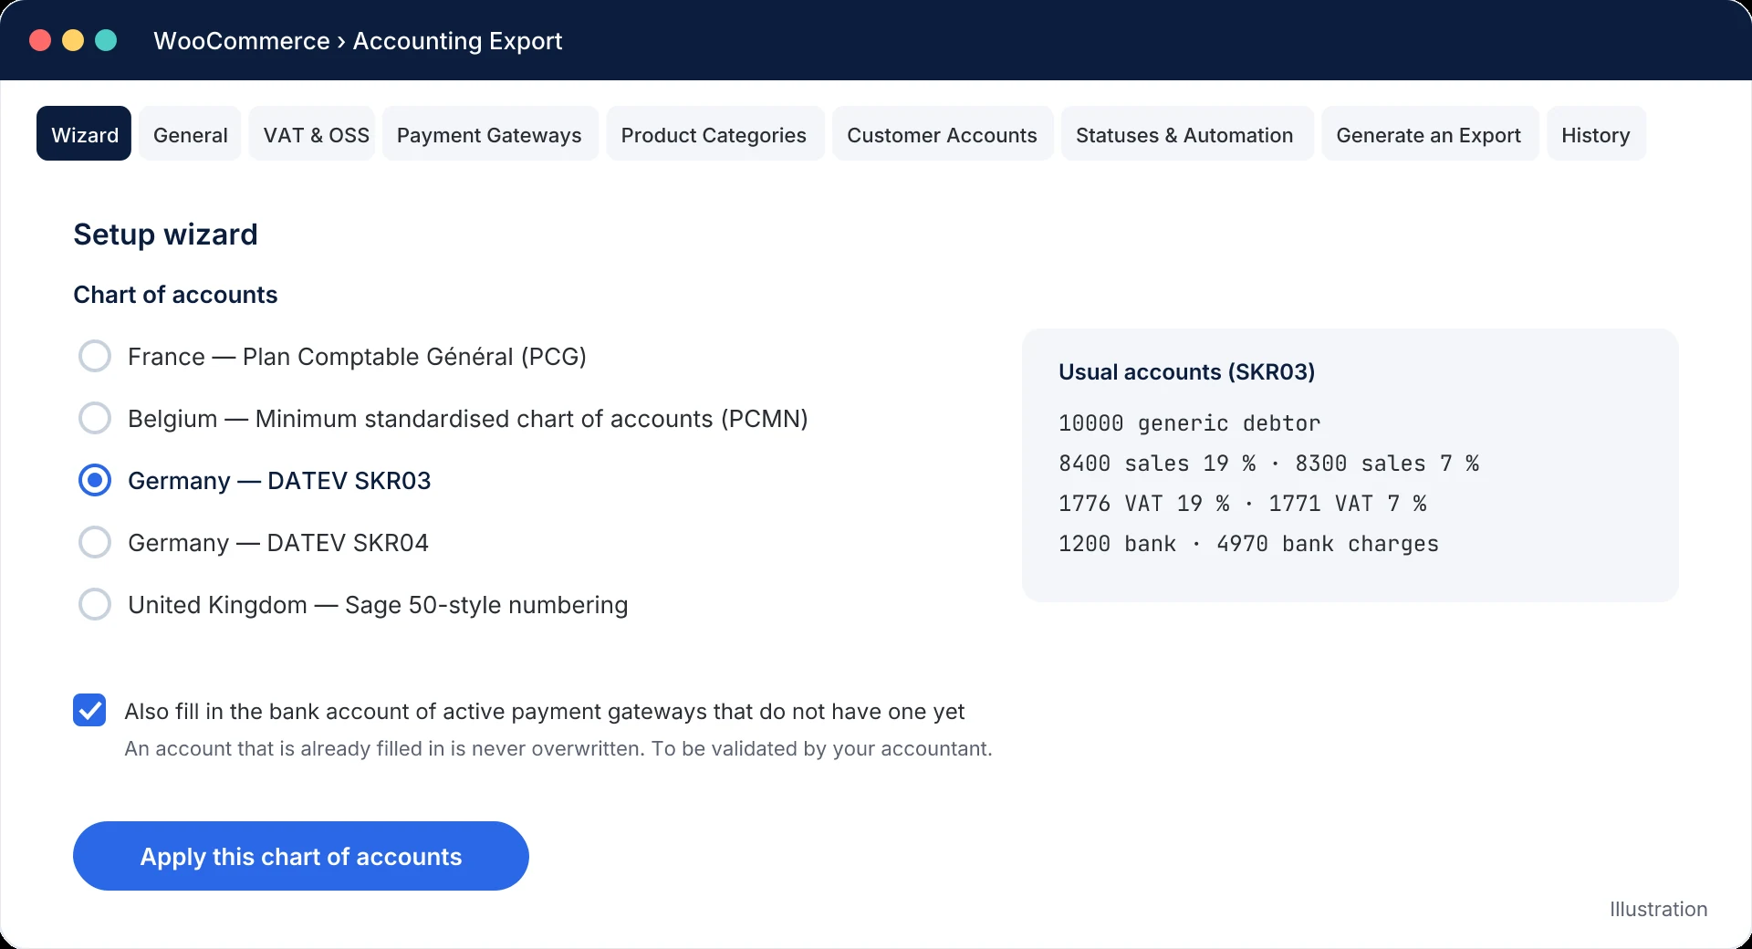Go to Payment Gateways tab
This screenshot has width=1752, height=949.
pyautogui.click(x=489, y=134)
